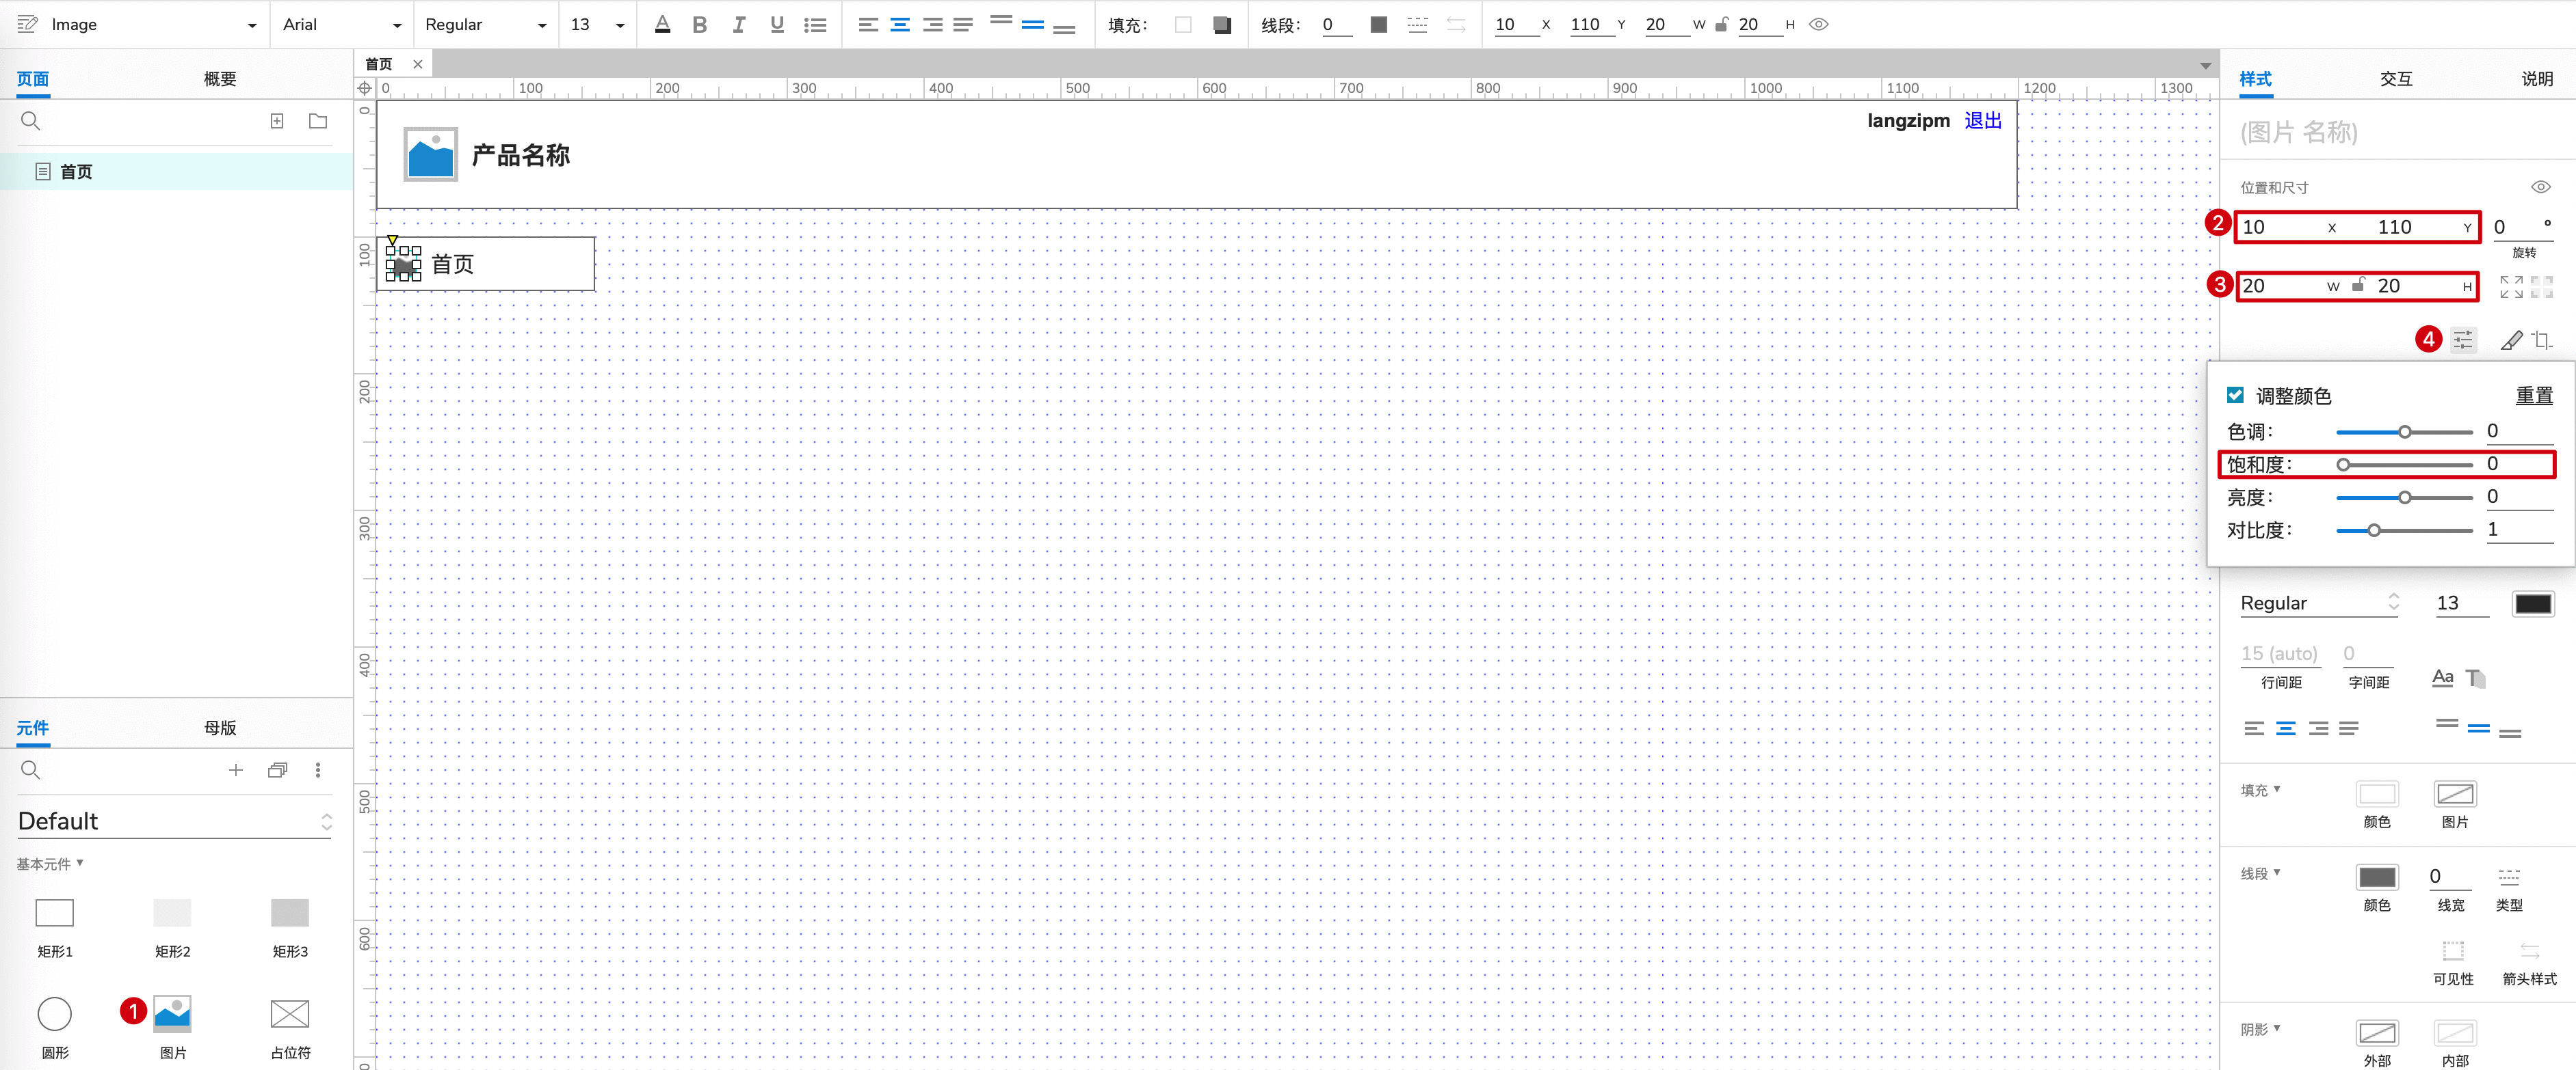Toggle bold formatting in top toolbar
2576x1070 pixels.
click(x=700, y=25)
